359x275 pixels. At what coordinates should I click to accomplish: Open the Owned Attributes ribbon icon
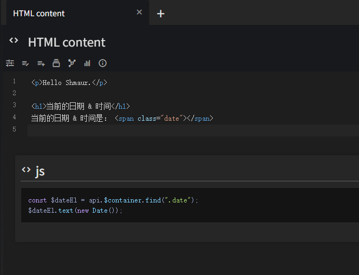[25, 63]
